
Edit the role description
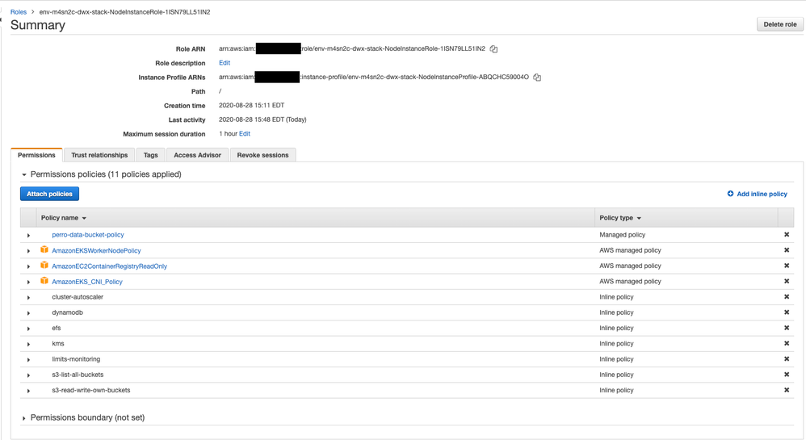click(225, 63)
